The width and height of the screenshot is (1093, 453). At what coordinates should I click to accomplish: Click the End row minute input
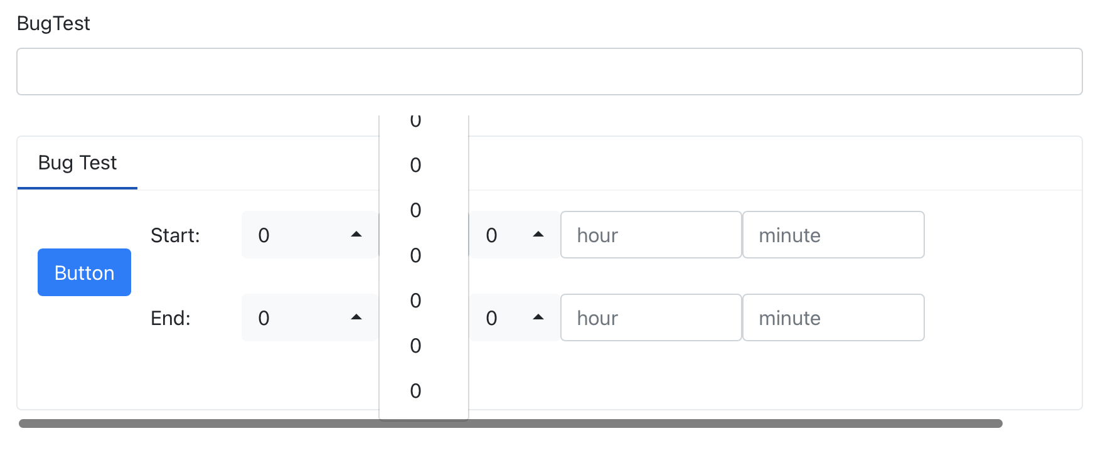coord(833,317)
